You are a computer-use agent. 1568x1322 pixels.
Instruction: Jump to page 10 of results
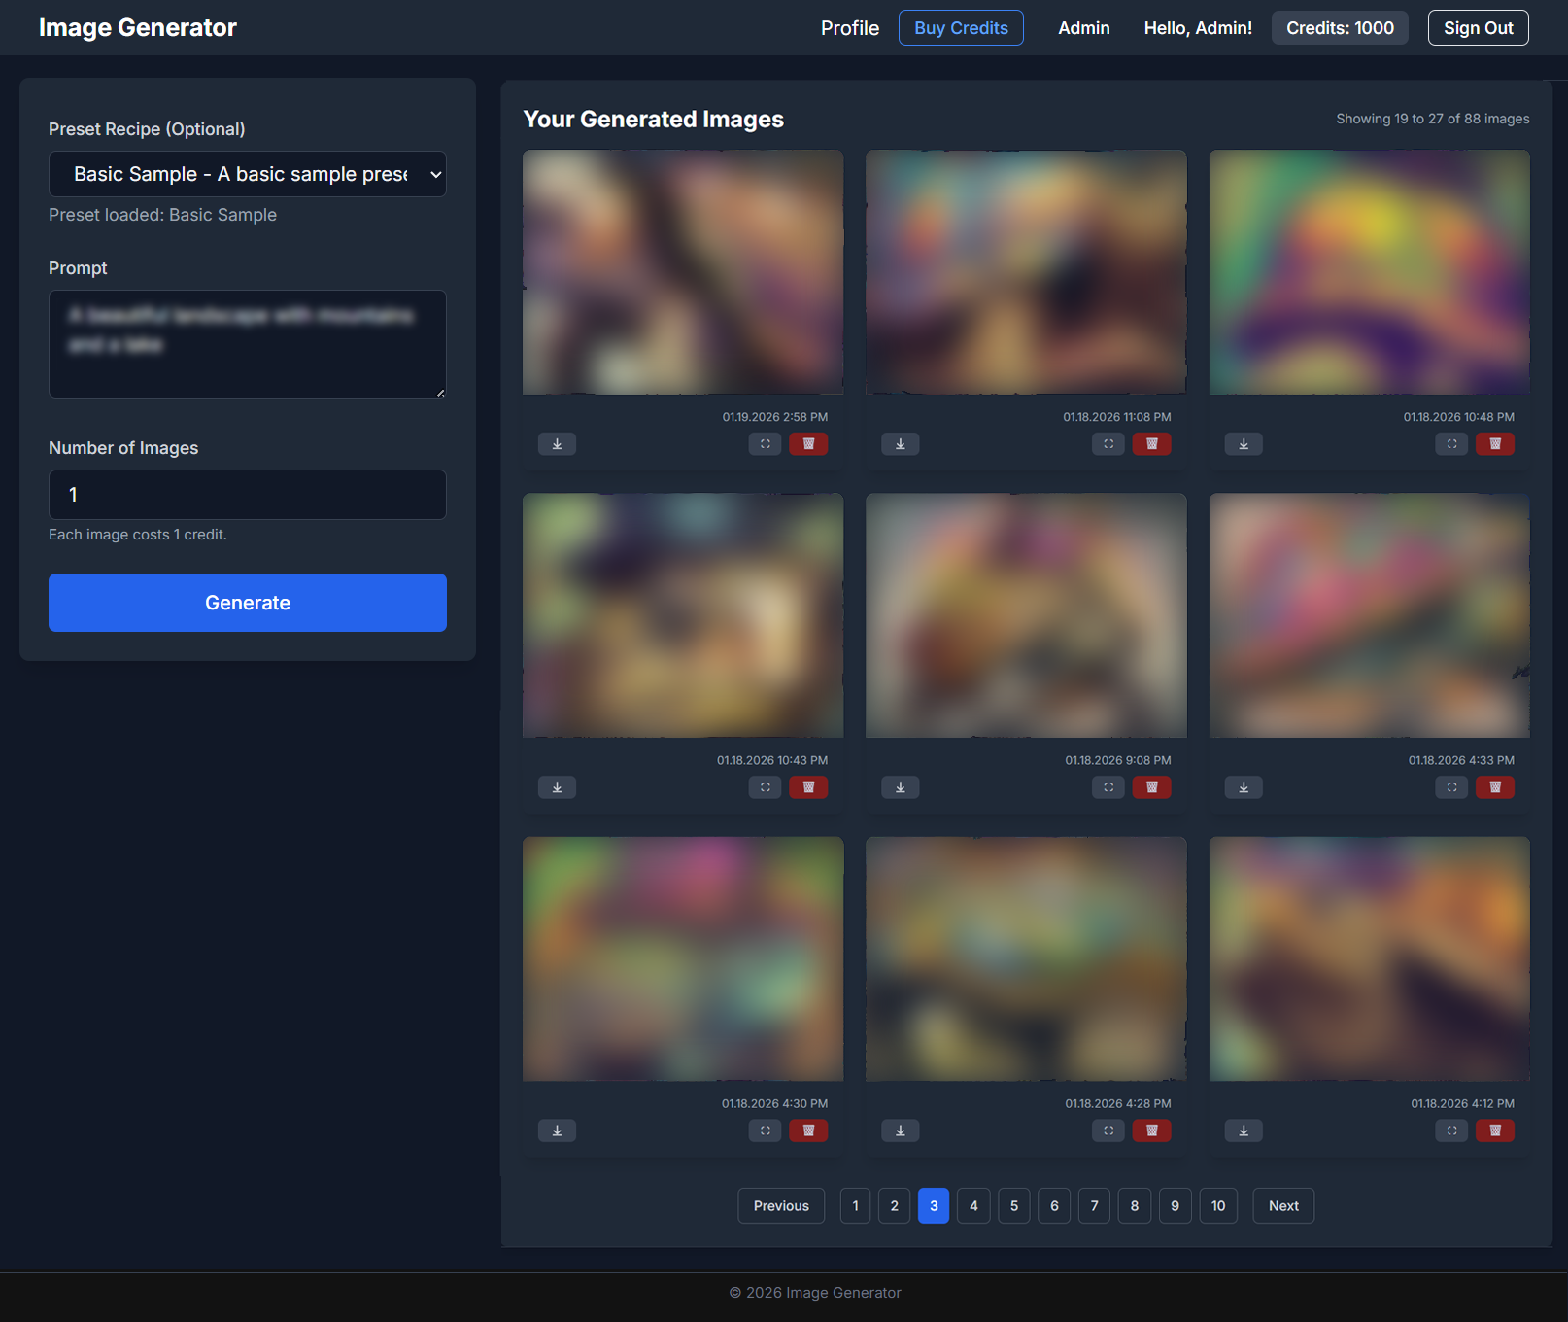click(1217, 1206)
